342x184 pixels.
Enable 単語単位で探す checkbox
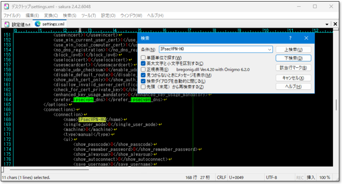pyautogui.click(x=144, y=57)
